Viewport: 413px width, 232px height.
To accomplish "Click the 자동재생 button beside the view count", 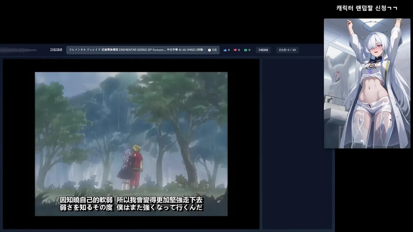I will pos(263,50).
